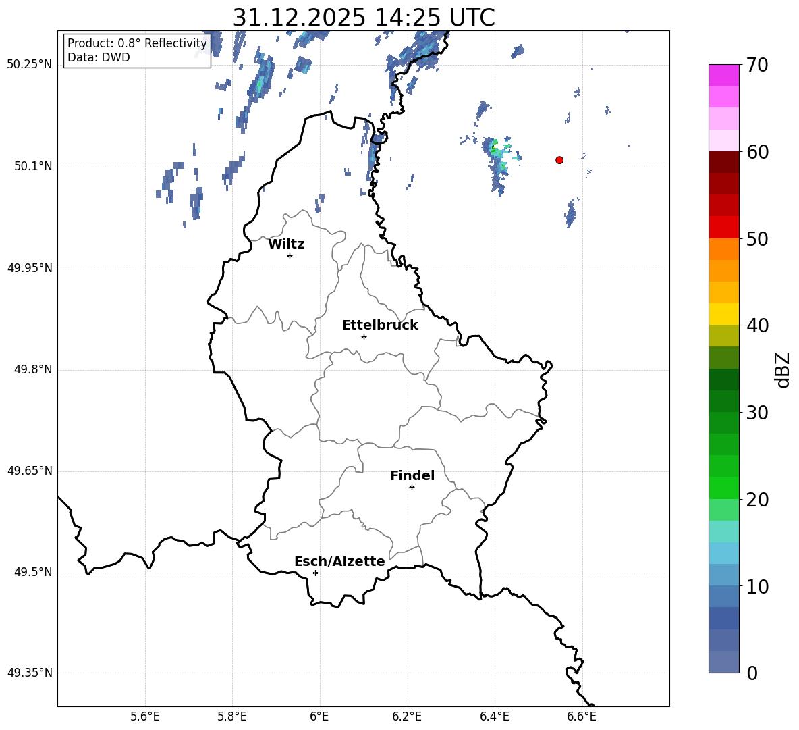Click the 50.1°N latitude label
The image size is (799, 730).
point(33,166)
